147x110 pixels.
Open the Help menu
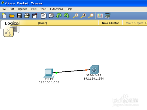tap(69, 9)
